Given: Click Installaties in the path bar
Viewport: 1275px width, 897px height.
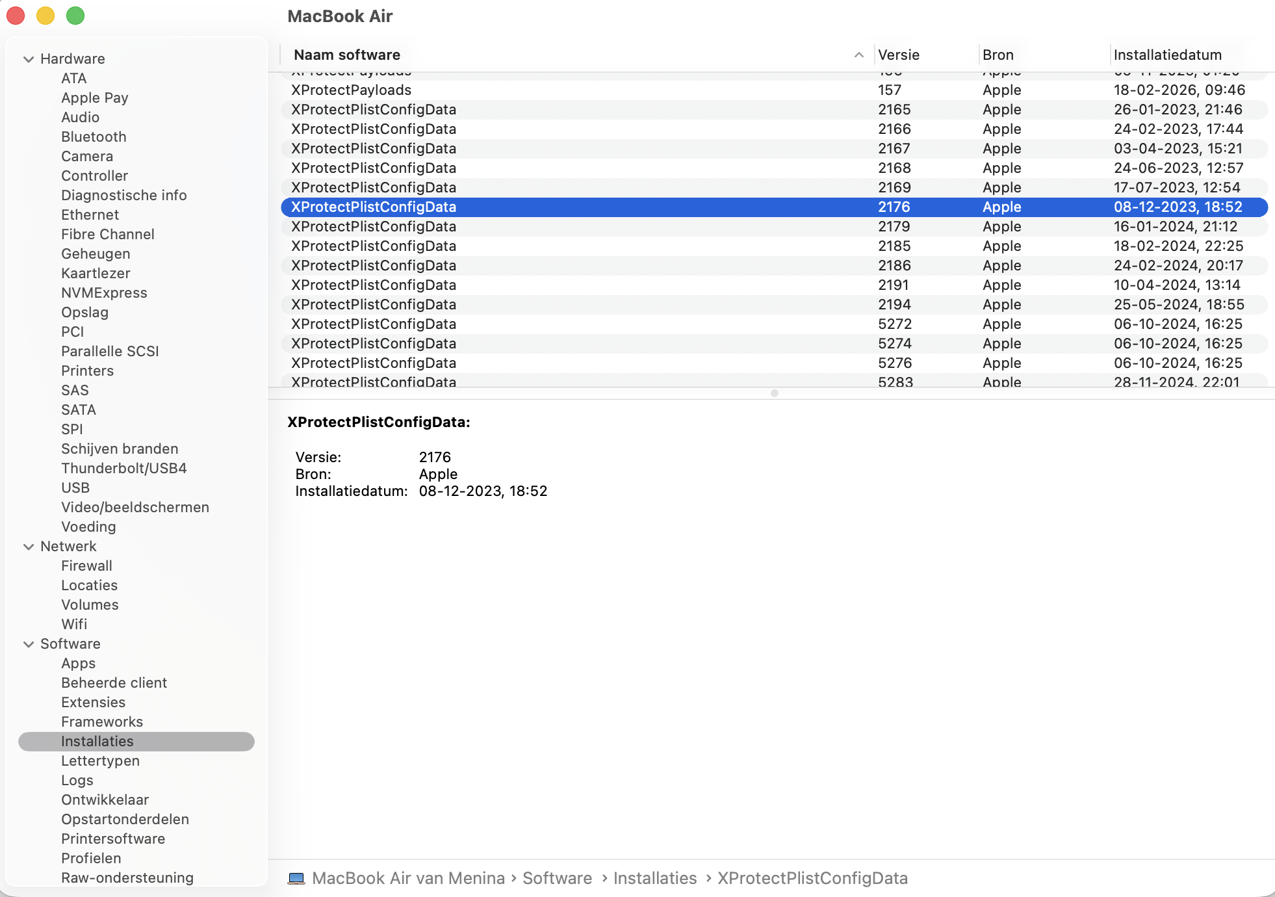Looking at the screenshot, I should (655, 879).
